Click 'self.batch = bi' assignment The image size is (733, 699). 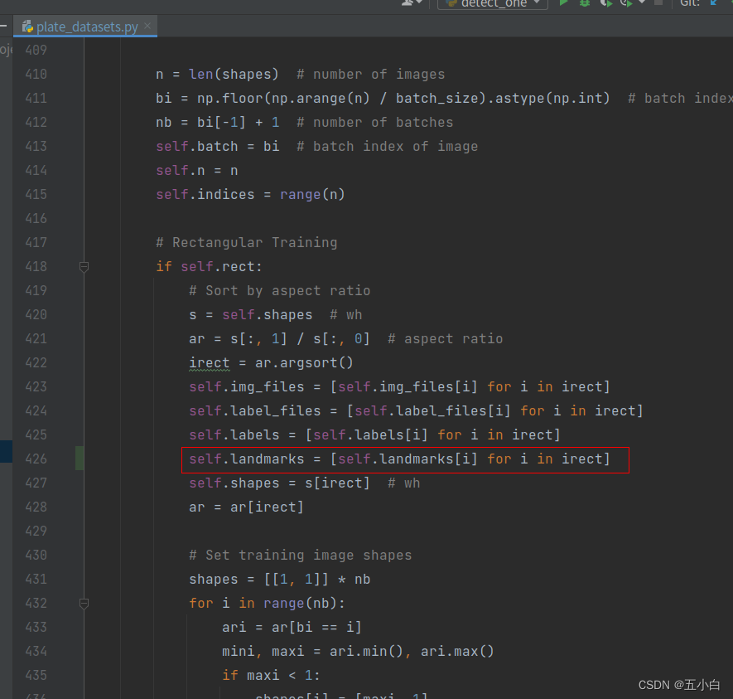[217, 147]
